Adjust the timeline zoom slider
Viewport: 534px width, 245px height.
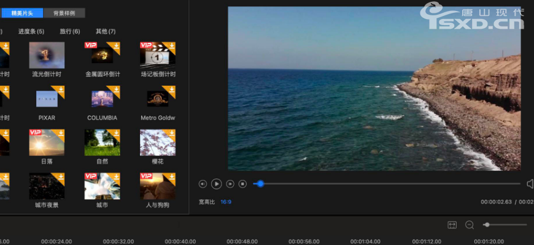505,225
